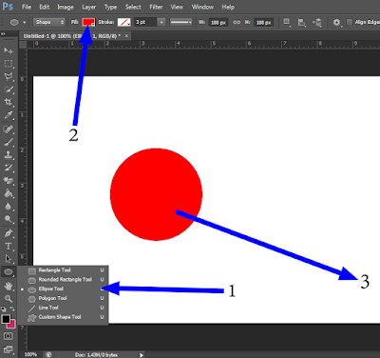The height and width of the screenshot is (358, 380).
Task: Select the Pen tool
Action: pyautogui.click(x=9, y=233)
